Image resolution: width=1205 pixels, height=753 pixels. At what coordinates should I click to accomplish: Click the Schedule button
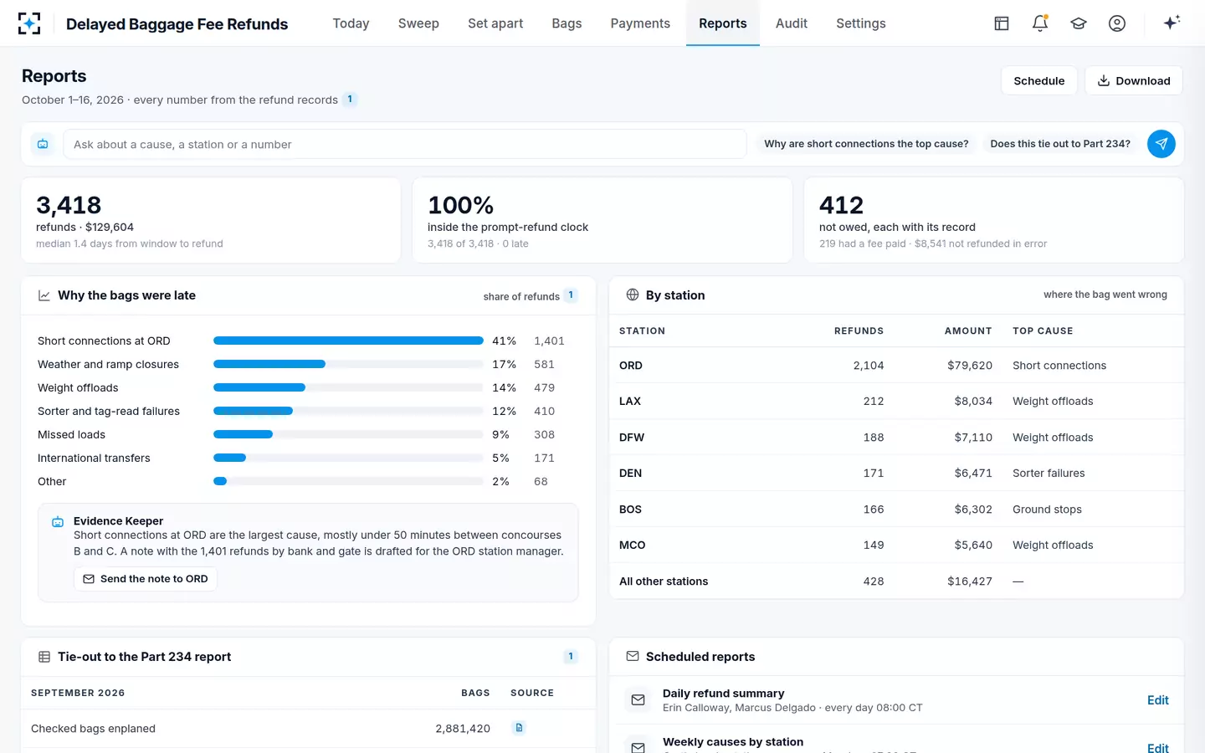click(x=1039, y=80)
